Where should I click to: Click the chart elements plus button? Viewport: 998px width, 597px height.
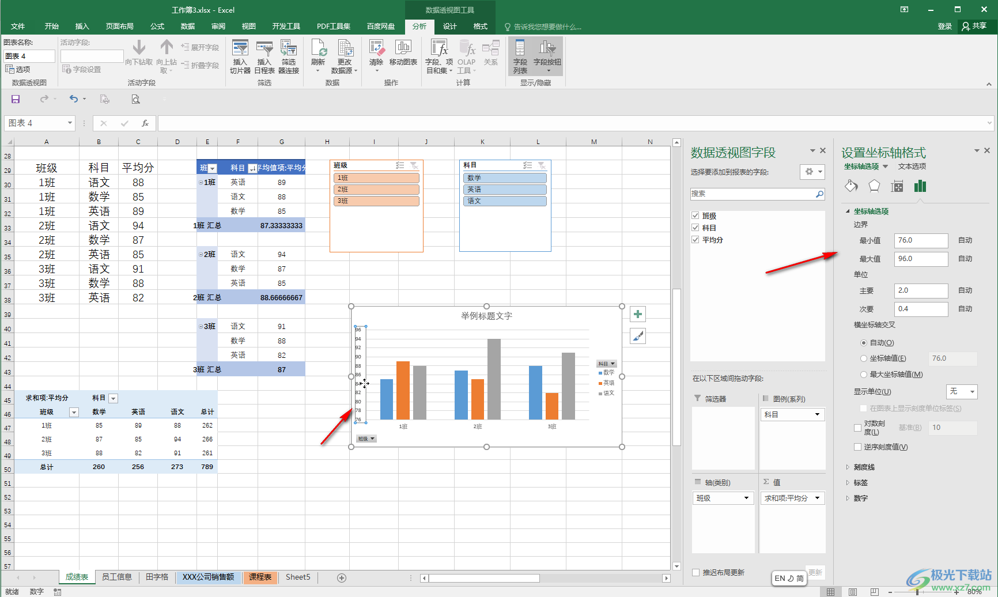(638, 314)
